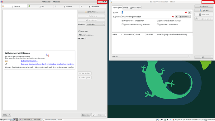215x121 pixels.
Task: Open the Eigenschaften tab in KFind
Action: pyautogui.click(x=135, y=8)
